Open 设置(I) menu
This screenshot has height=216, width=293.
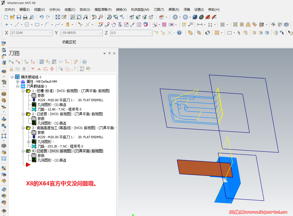(199, 10)
